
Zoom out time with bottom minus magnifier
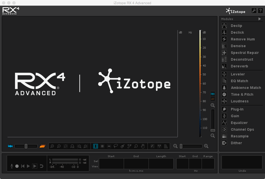tap(175, 146)
